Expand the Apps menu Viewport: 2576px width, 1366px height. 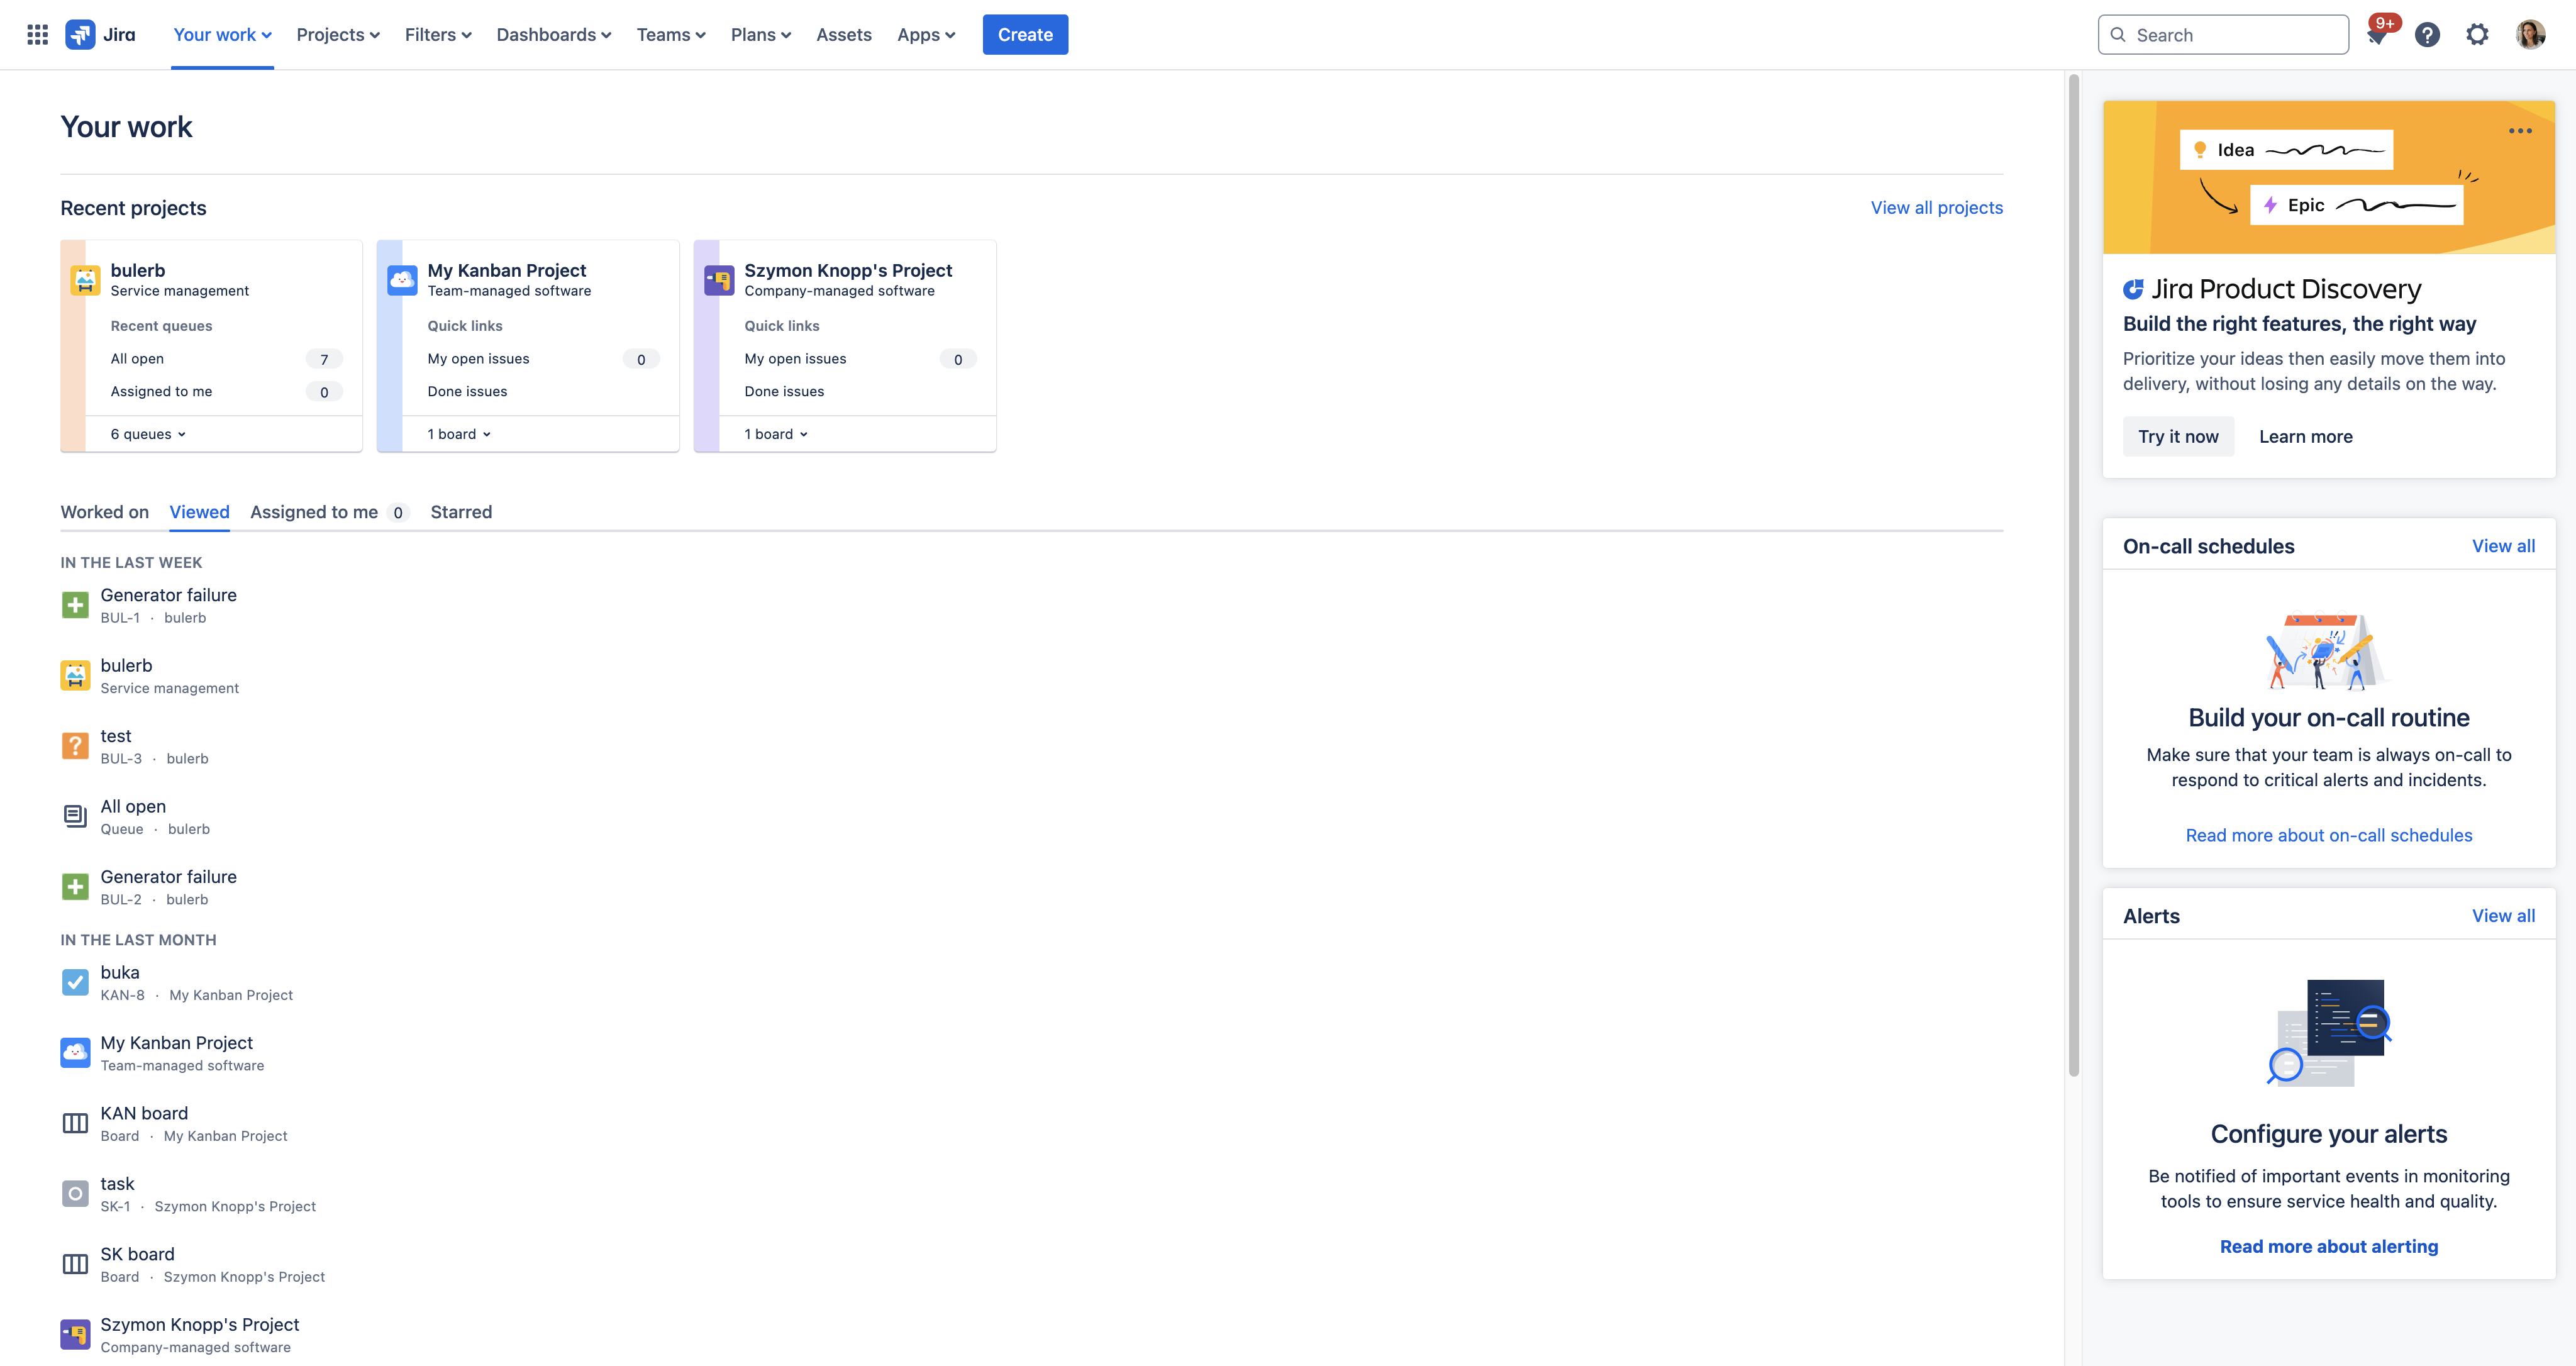[x=926, y=35]
